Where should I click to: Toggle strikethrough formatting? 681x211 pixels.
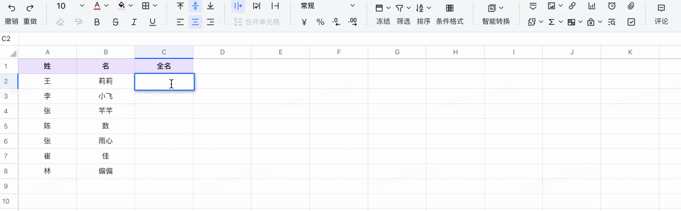point(116,22)
